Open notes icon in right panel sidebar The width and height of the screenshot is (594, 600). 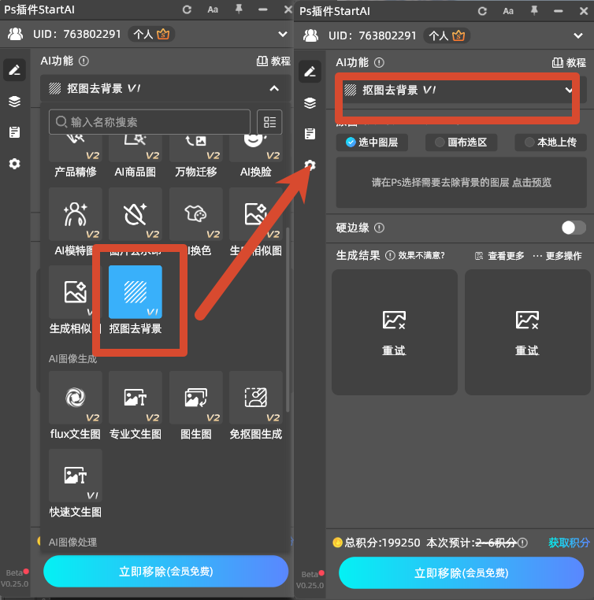pyautogui.click(x=310, y=134)
